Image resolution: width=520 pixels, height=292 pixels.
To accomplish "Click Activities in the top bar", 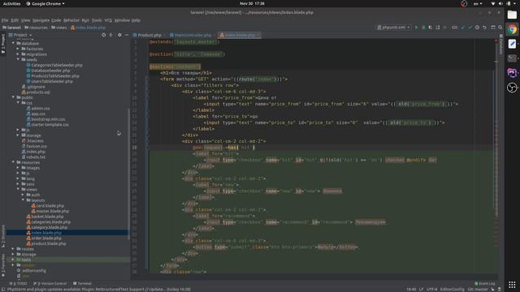I will pyautogui.click(x=12, y=3).
